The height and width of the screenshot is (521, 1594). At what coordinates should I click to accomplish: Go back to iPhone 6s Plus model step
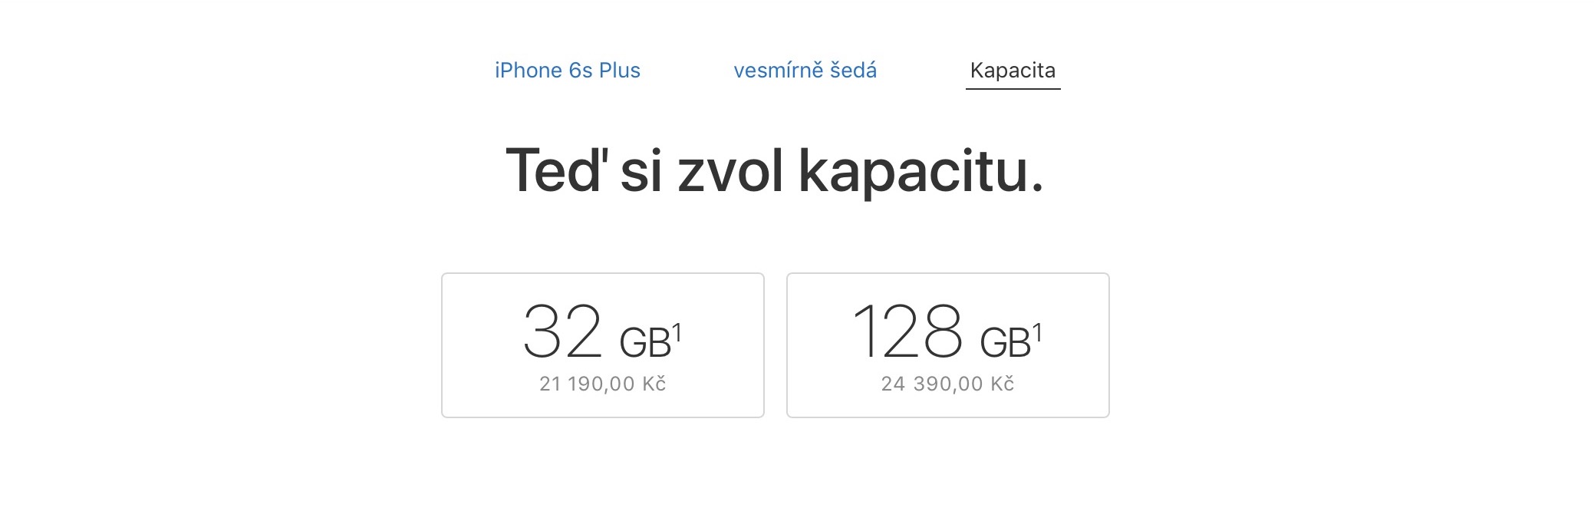(567, 71)
